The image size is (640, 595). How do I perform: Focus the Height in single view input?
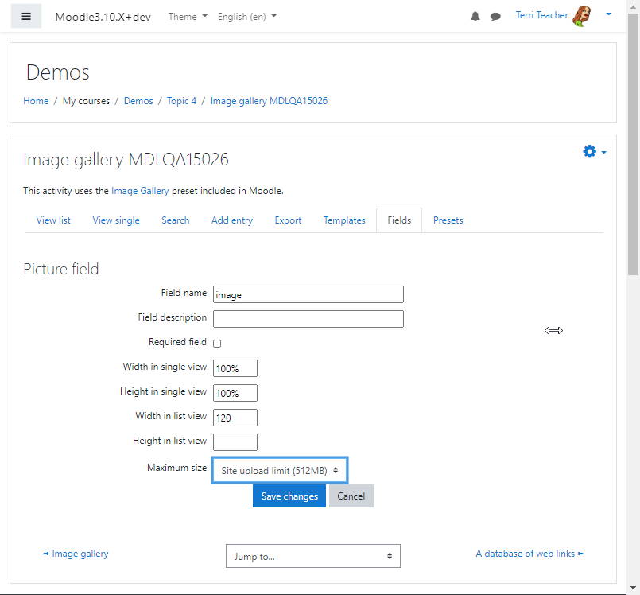click(x=235, y=393)
